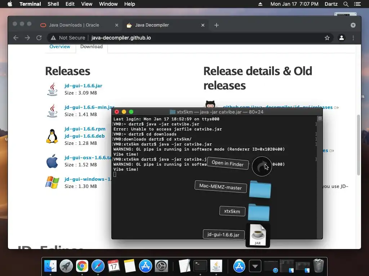
Task: Open TextEdit paper-and-pen icon in Dock
Action: [x=184, y=266]
